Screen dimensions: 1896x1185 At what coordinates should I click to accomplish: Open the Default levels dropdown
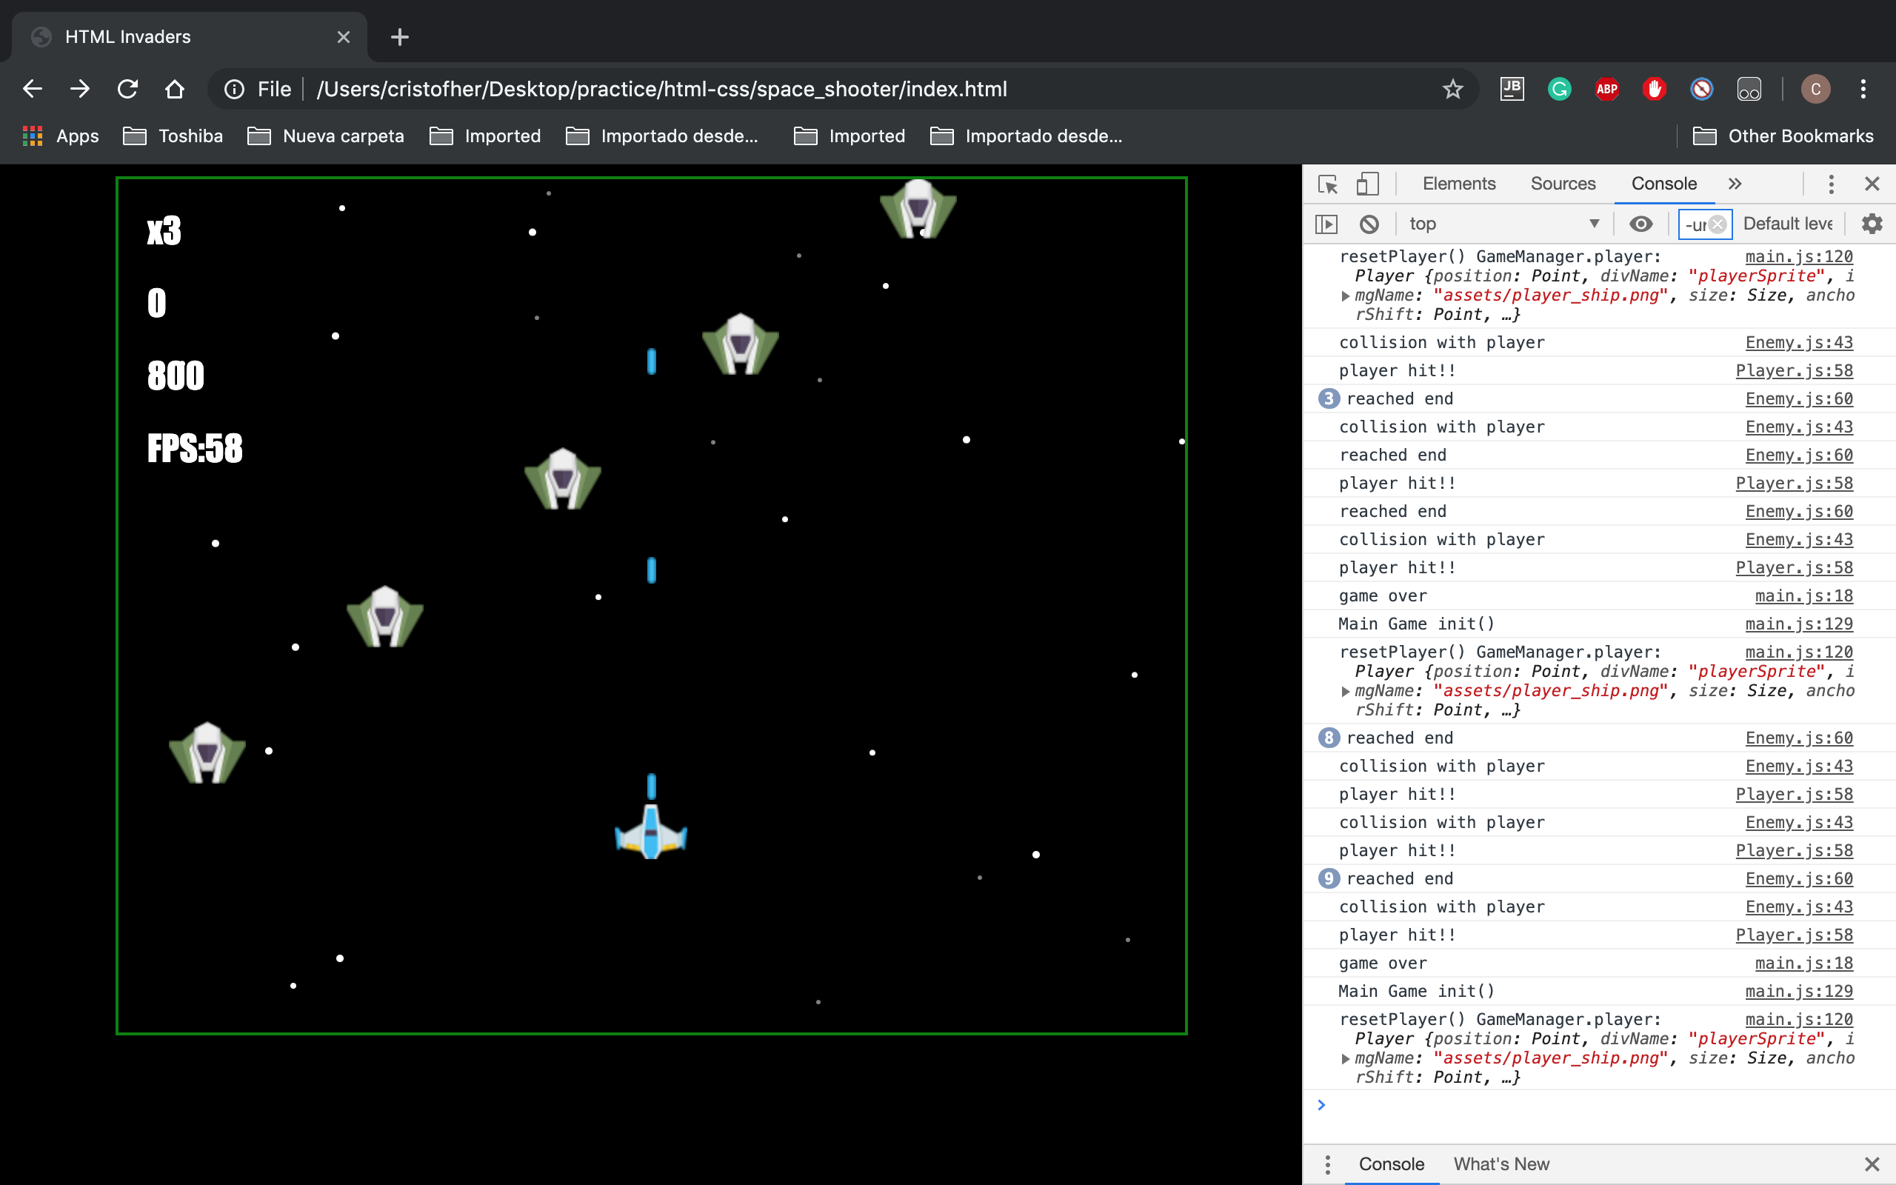(1787, 224)
